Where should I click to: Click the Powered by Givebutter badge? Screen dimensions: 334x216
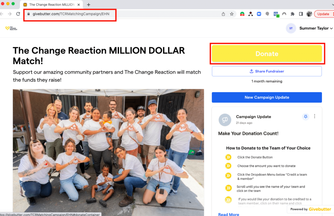311,209
